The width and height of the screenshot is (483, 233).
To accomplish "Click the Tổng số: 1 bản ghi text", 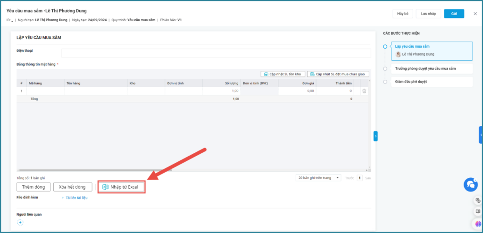I will tap(31, 178).
